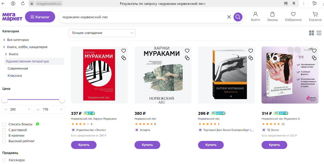Viewport: 324px width, 164px height.
Task: Click the minimum price input showing 290
Action: pos(17,109)
